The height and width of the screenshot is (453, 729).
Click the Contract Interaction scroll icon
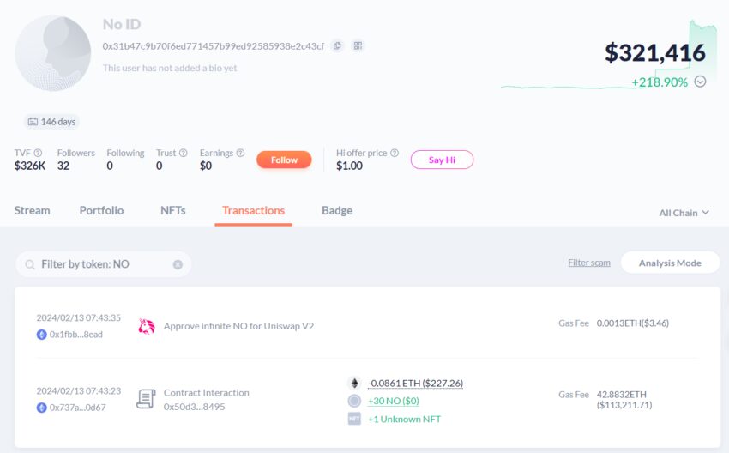[146, 399]
